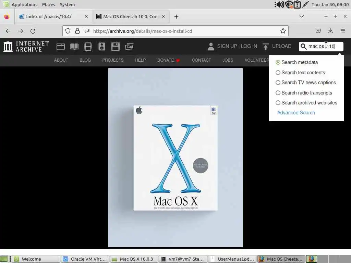Click the UPLOAD text link
Image resolution: width=351 pixels, height=263 pixels.
coord(282,46)
